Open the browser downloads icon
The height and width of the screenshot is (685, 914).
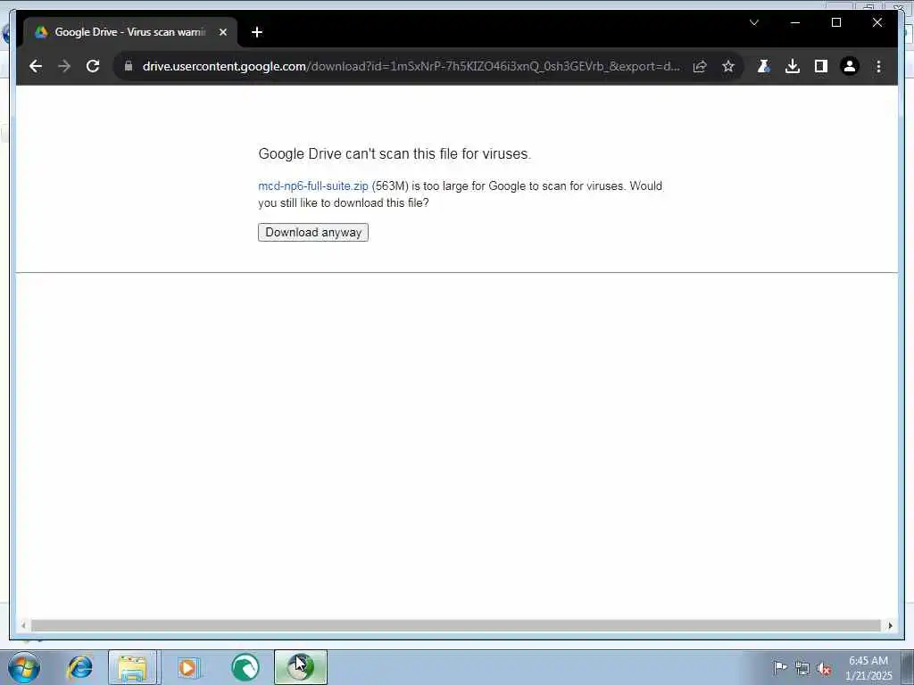[x=793, y=66]
